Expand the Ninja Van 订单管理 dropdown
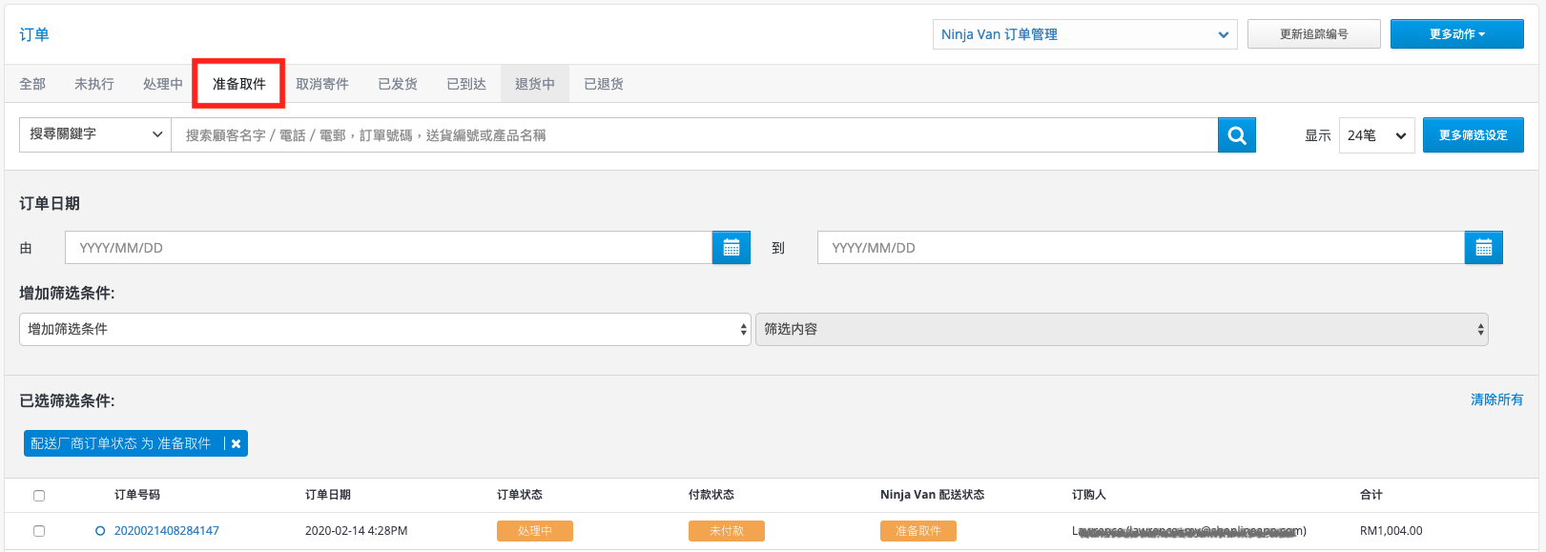This screenshot has height=552, width=1546. click(x=1084, y=34)
